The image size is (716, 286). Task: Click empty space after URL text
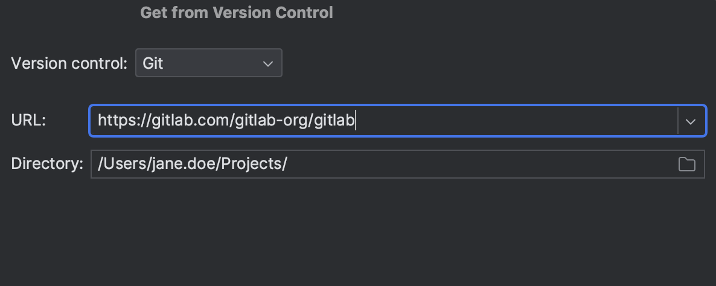coord(513,121)
